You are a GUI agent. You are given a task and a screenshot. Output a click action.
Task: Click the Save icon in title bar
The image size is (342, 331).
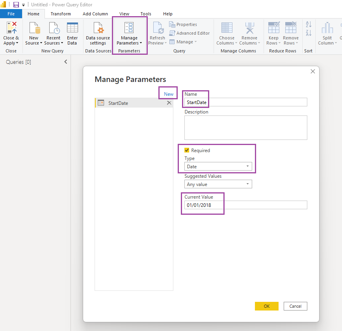[16, 5]
